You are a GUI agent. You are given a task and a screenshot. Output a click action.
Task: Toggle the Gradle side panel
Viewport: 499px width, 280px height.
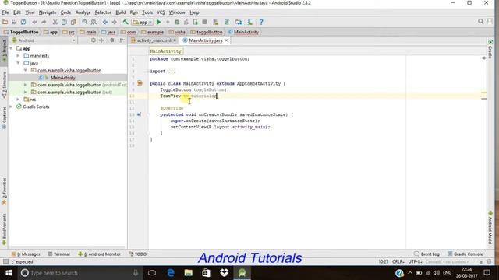tap(490, 49)
